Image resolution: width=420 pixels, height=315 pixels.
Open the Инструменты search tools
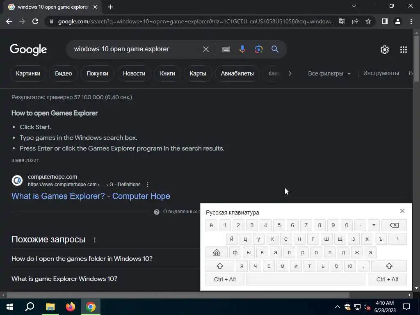(381, 73)
